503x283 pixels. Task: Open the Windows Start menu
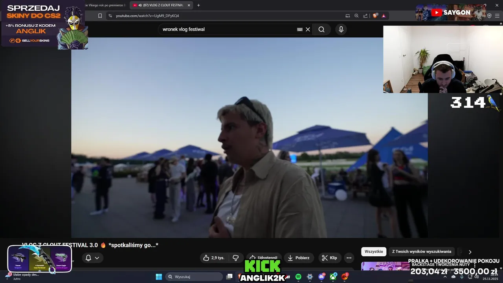[159, 277]
